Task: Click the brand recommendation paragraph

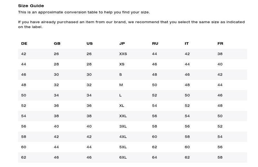Action: [131, 25]
